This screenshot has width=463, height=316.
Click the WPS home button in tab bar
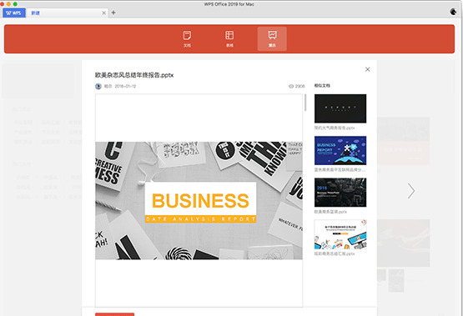coord(14,13)
